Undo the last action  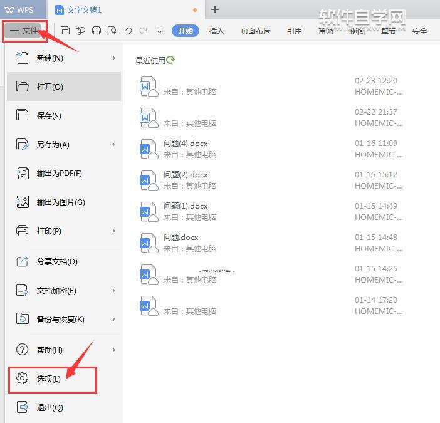[128, 30]
